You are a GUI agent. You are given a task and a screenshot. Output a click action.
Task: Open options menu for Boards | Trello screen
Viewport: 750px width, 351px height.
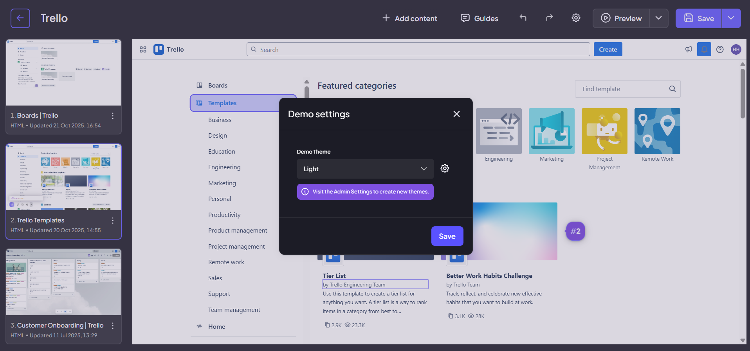(113, 116)
